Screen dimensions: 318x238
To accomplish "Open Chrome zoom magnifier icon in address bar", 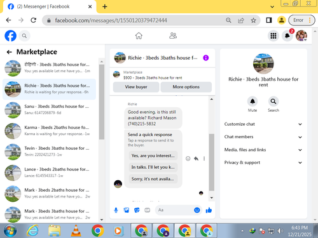I will click(x=228, y=20).
